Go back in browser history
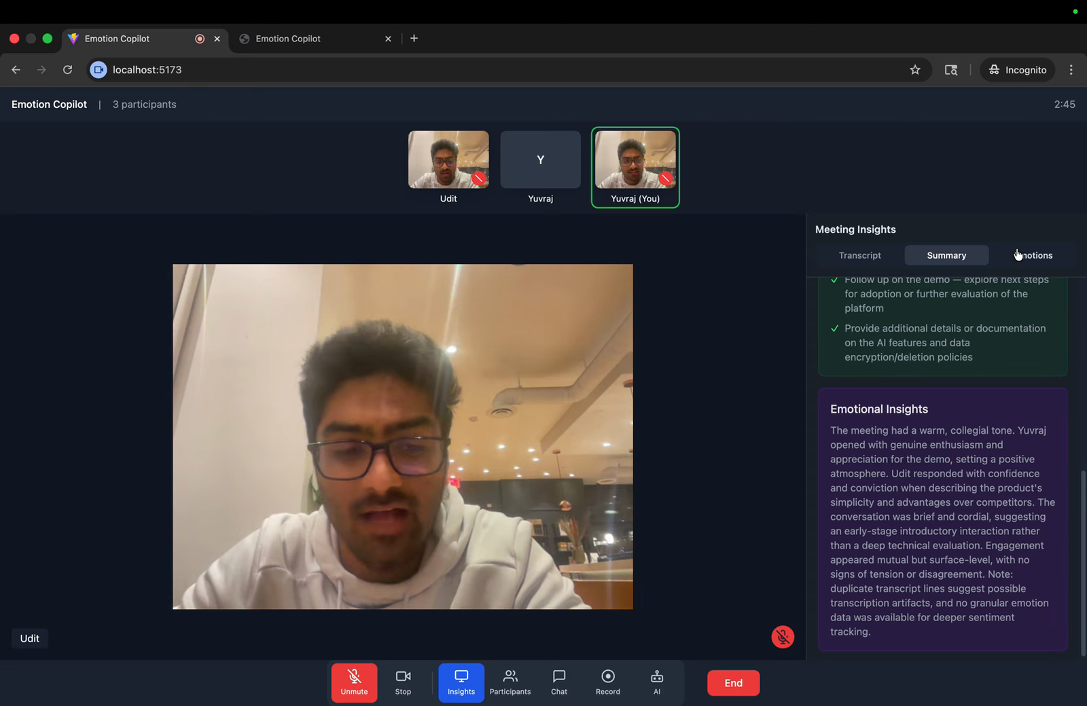 tap(16, 70)
